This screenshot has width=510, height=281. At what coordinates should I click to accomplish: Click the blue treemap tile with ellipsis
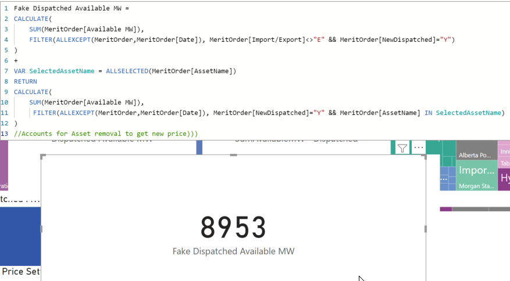coord(444,179)
